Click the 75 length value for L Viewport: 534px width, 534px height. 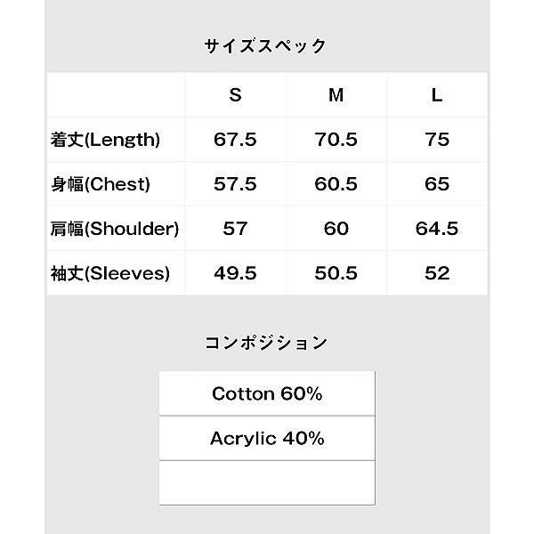pos(436,140)
